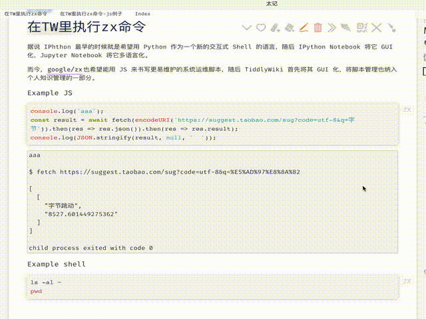Open more tiddler actions chevron-down icon
The width and height of the screenshot is (426, 319).
click(x=247, y=28)
